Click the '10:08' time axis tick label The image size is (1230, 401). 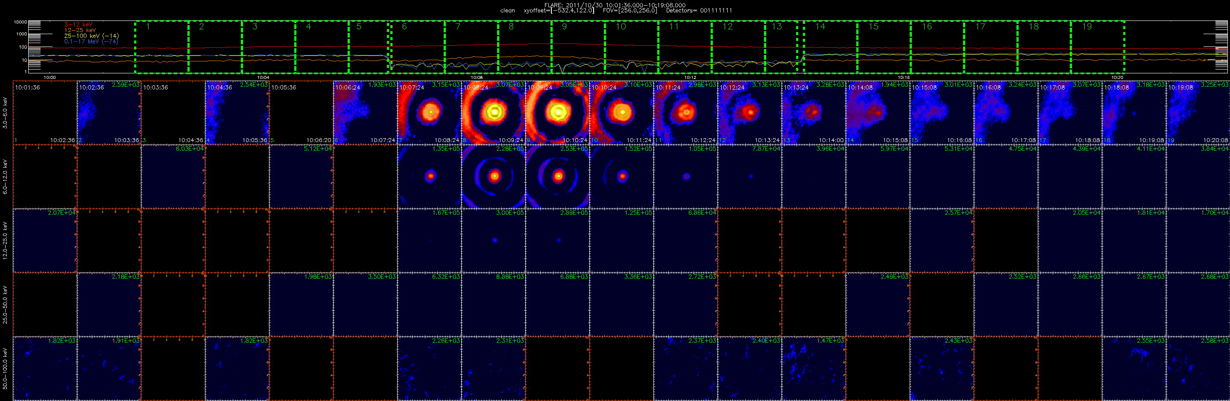tap(477, 77)
